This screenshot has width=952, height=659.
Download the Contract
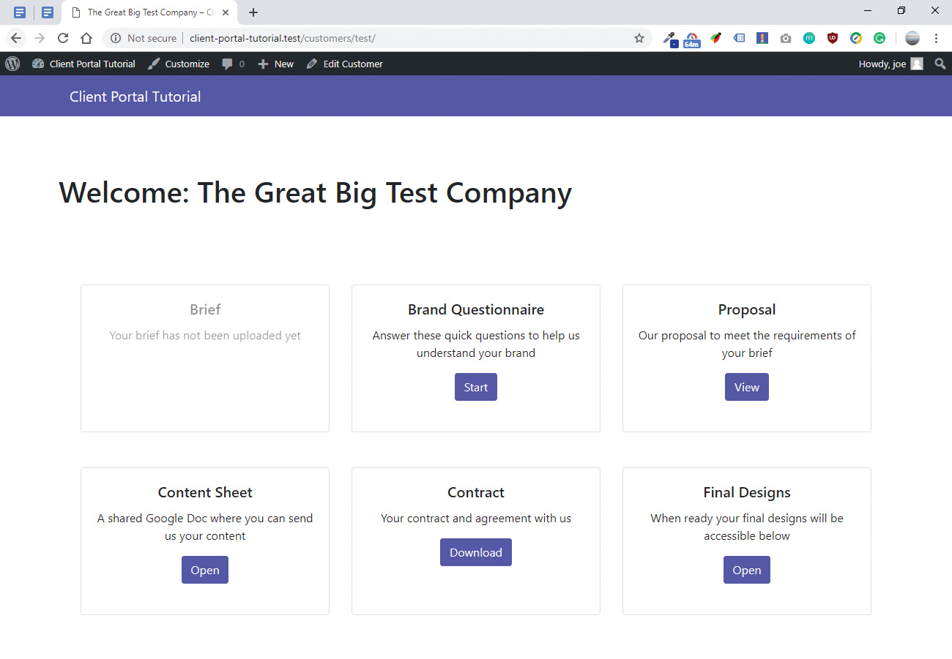[475, 551]
